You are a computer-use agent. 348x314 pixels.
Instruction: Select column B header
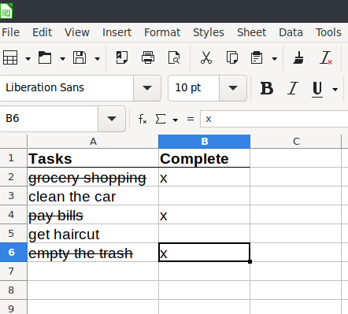[205, 142]
